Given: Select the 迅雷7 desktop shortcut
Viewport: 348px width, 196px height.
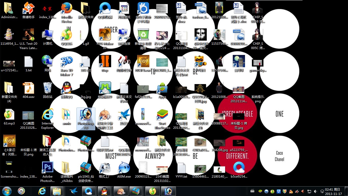Looking at the screenshot, I should click(x=124, y=117).
